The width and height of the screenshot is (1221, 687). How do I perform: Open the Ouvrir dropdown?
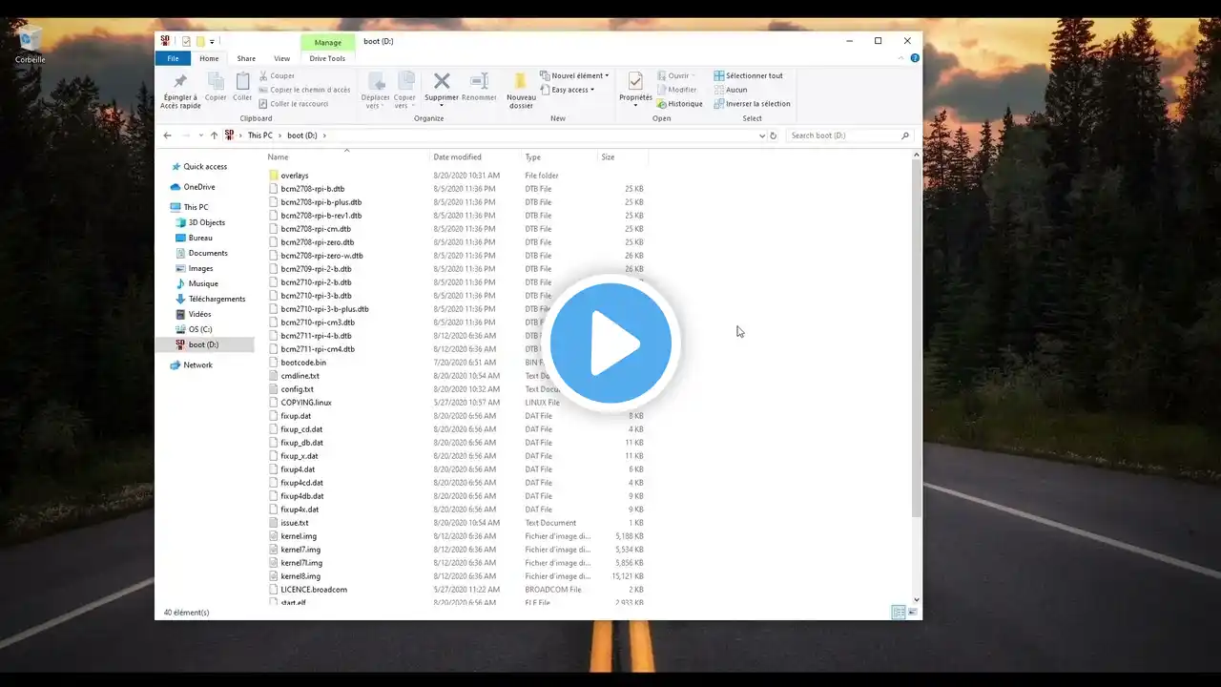[676, 76]
